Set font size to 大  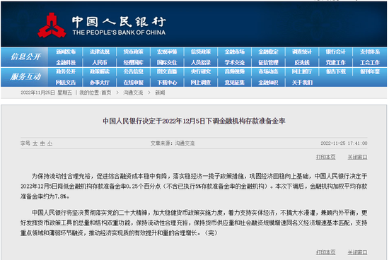pos(35,143)
